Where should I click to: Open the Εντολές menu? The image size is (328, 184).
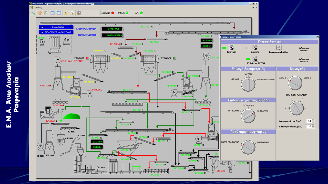(x=38, y=8)
